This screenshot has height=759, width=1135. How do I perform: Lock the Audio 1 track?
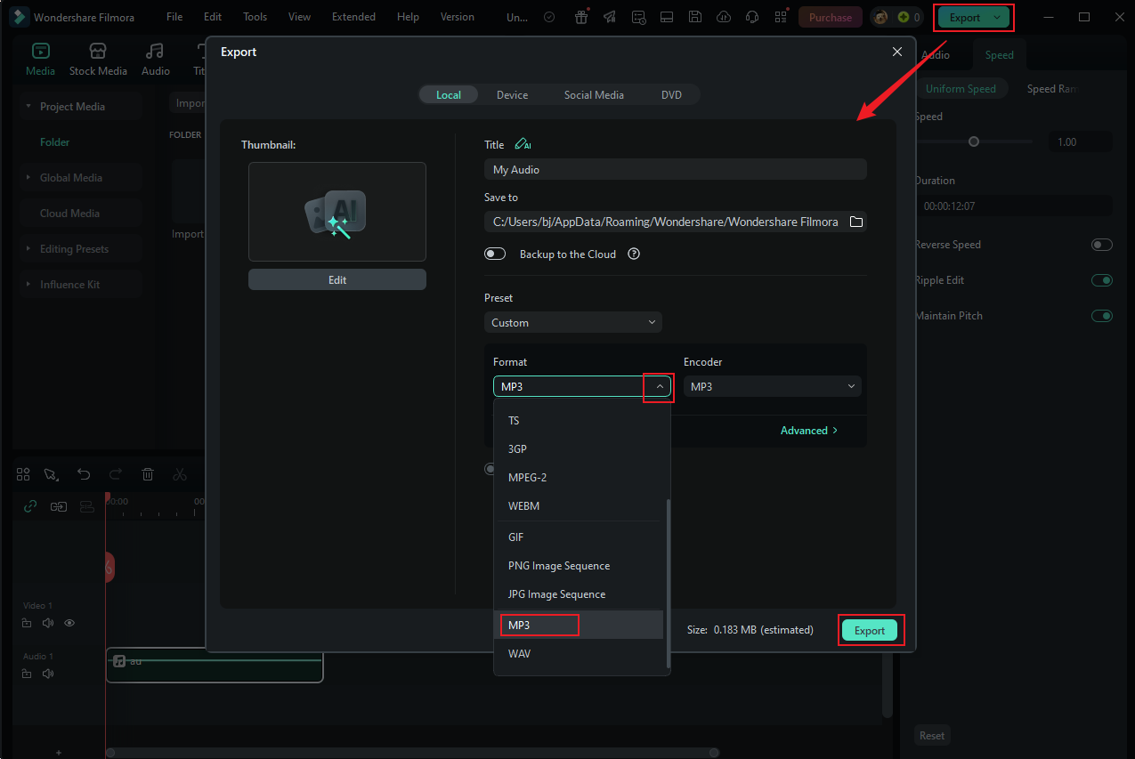[28, 674]
